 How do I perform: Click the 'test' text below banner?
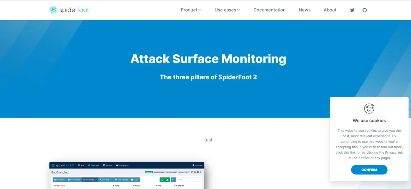pyautogui.click(x=208, y=140)
